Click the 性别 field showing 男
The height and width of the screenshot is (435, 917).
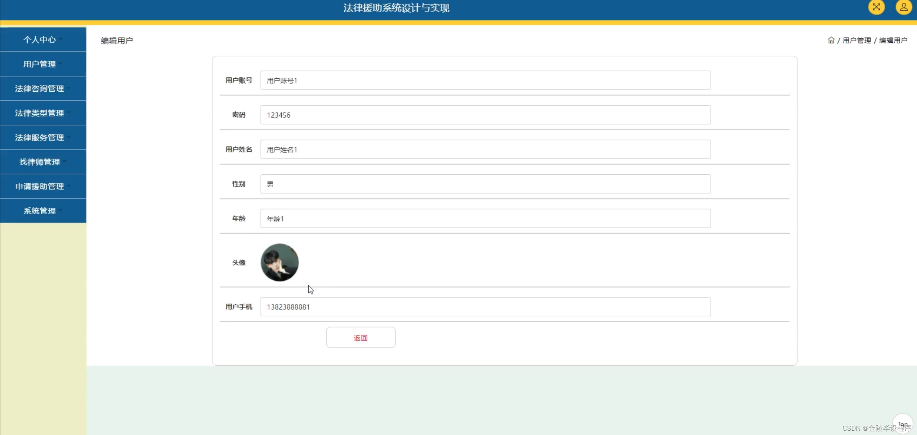[485, 184]
